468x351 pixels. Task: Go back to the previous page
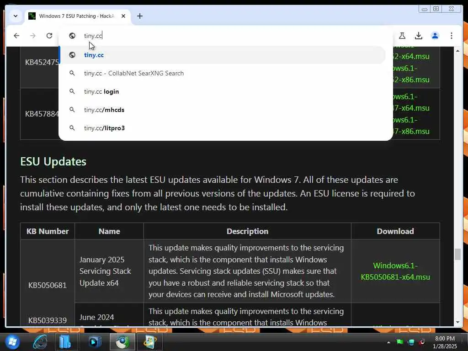(x=16, y=36)
